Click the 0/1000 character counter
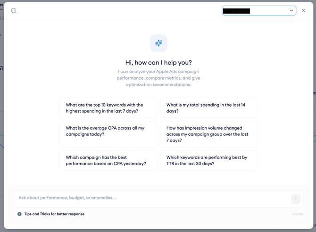Screen dimensions: 316x232 (298, 214)
